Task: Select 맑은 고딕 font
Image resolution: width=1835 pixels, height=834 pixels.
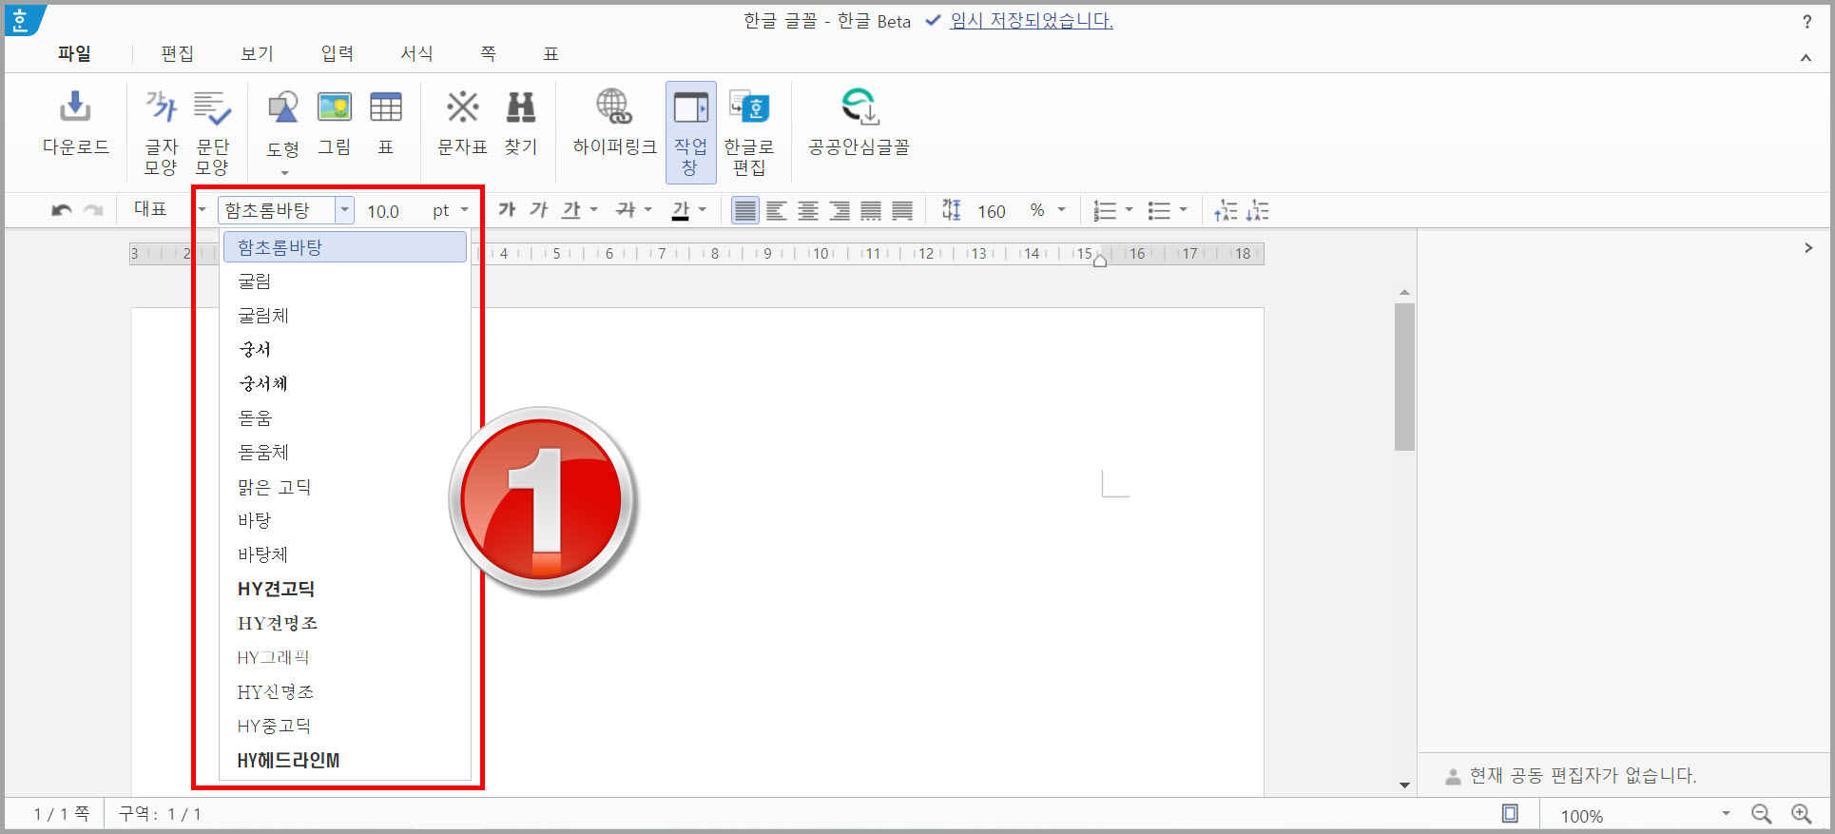Action: coord(345,487)
